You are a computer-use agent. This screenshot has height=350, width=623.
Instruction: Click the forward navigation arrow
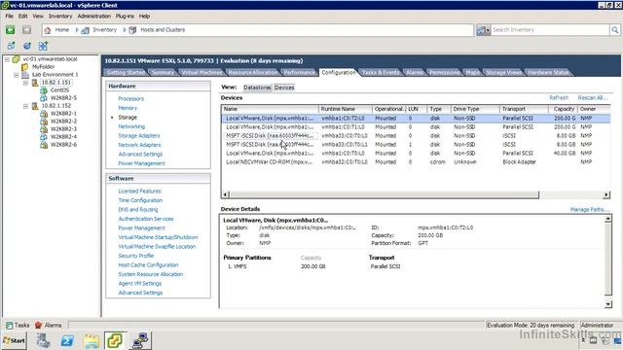point(26,30)
